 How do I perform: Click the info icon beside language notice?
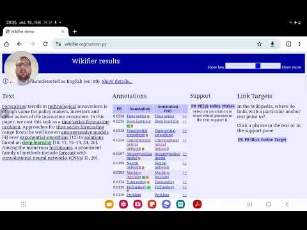pyautogui.click(x=6, y=81)
